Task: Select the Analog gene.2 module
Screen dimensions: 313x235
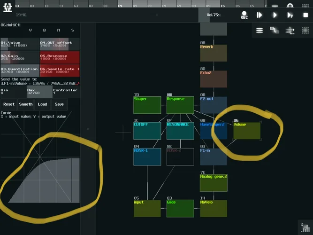Action: (x=214, y=183)
